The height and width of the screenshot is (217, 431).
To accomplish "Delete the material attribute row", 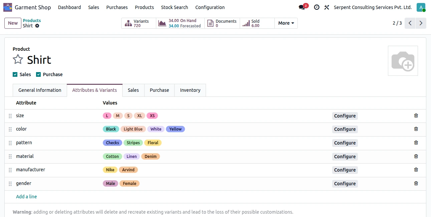I will [416, 156].
